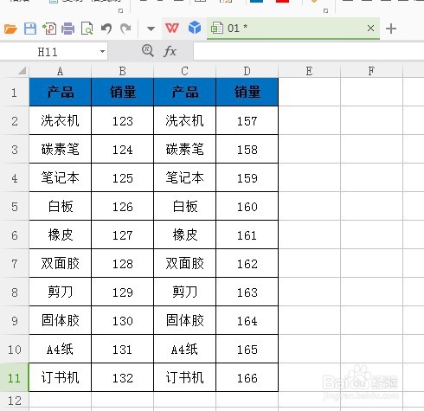Image resolution: width=424 pixels, height=411 pixels.
Task: Select cell A5 白板
Action: point(60,206)
